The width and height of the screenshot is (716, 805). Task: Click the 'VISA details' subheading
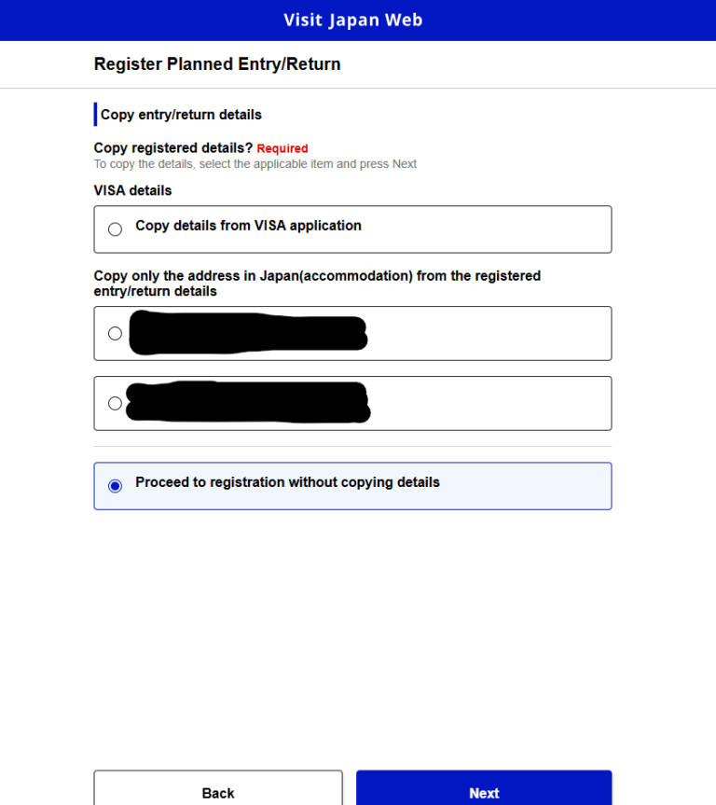132,190
